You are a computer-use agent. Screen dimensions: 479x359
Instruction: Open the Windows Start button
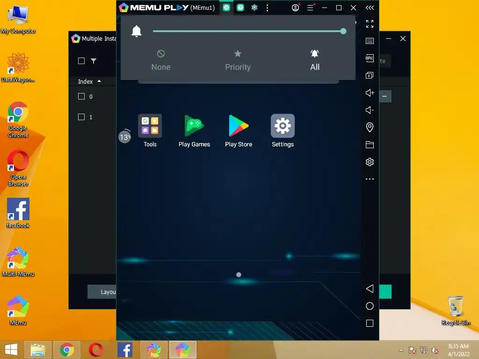coord(11,350)
